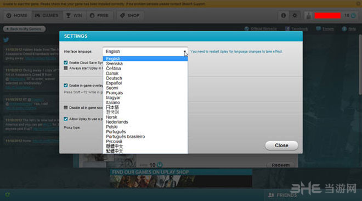Open the Facebook link icon

pos(287,29)
